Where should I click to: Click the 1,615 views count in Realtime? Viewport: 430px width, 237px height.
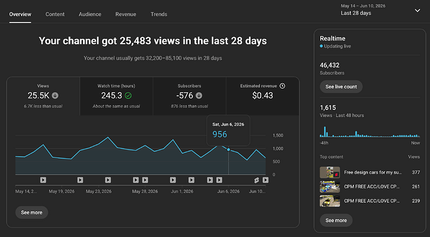click(x=328, y=108)
